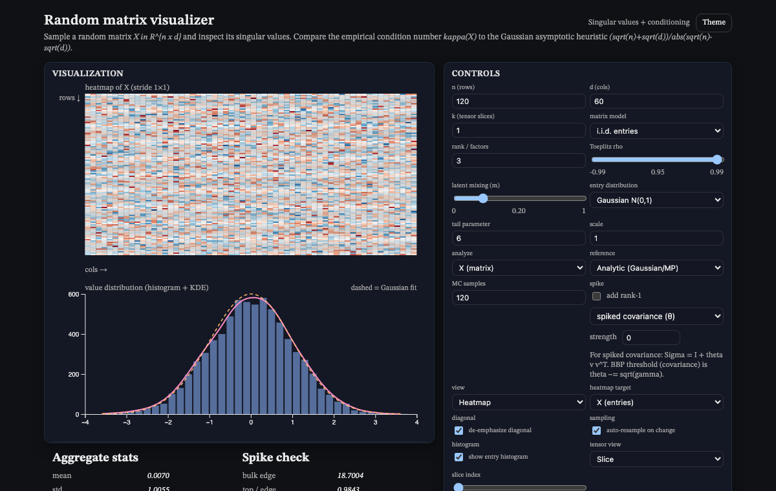Focus the n (rows) input field
The height and width of the screenshot is (491, 776).
[519, 101]
